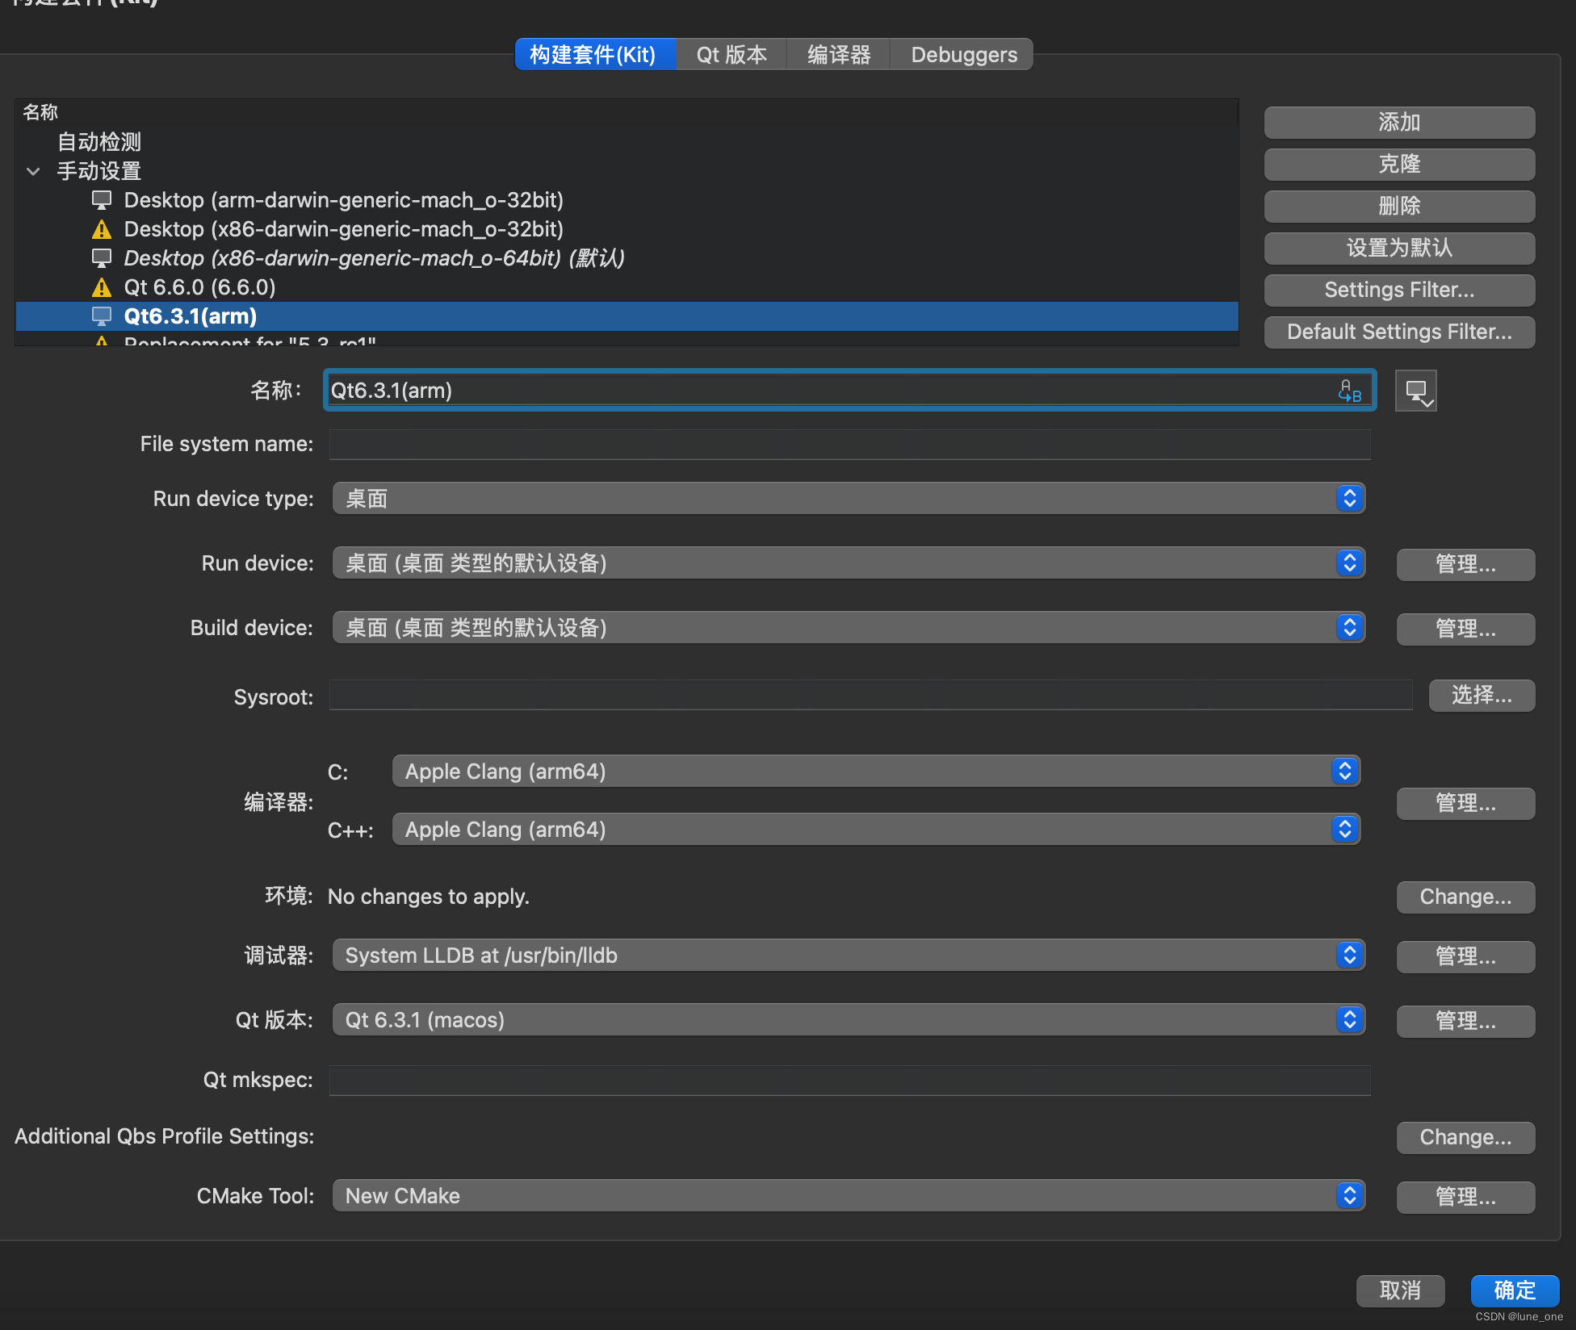Click 管理 next to Qt 版本
The height and width of the screenshot is (1330, 1576).
1465,1020
